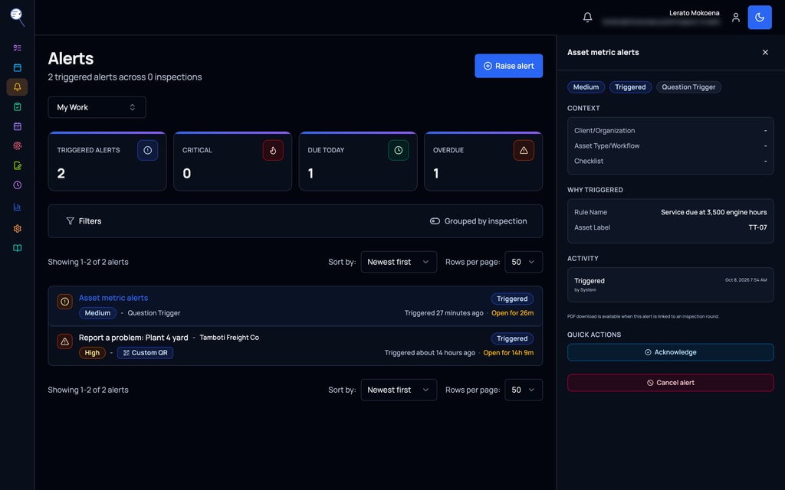Viewport: 785px width, 490px height.
Task: Acknowledge the asset metric alert
Action: pyautogui.click(x=670, y=352)
